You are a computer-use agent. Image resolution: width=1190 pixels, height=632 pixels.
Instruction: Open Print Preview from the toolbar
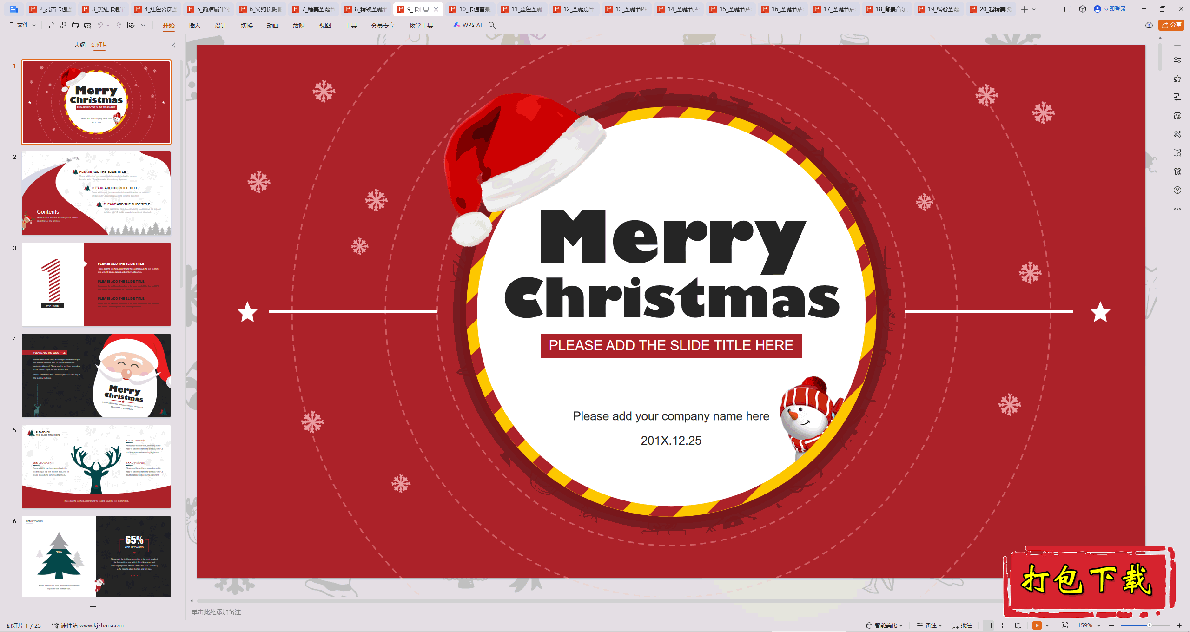[x=87, y=25]
